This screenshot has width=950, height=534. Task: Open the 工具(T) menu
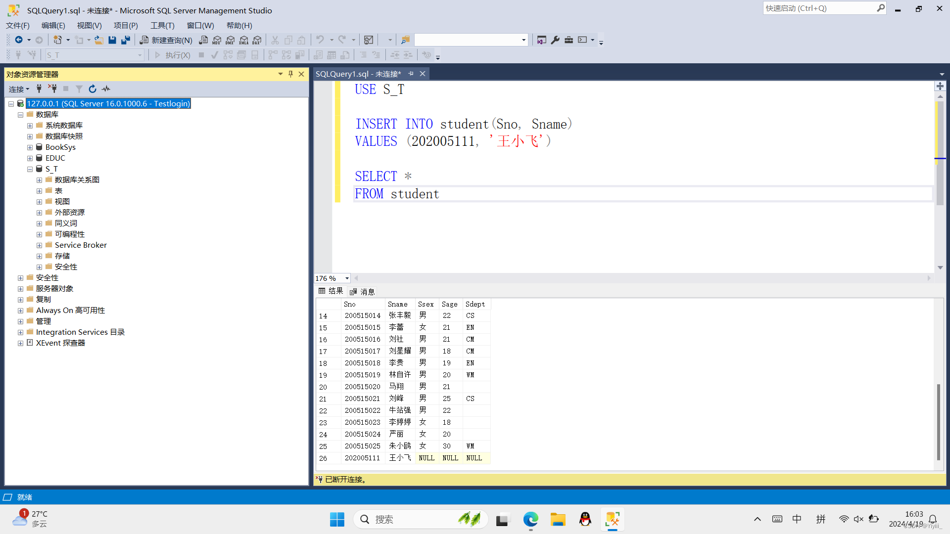tap(162, 25)
